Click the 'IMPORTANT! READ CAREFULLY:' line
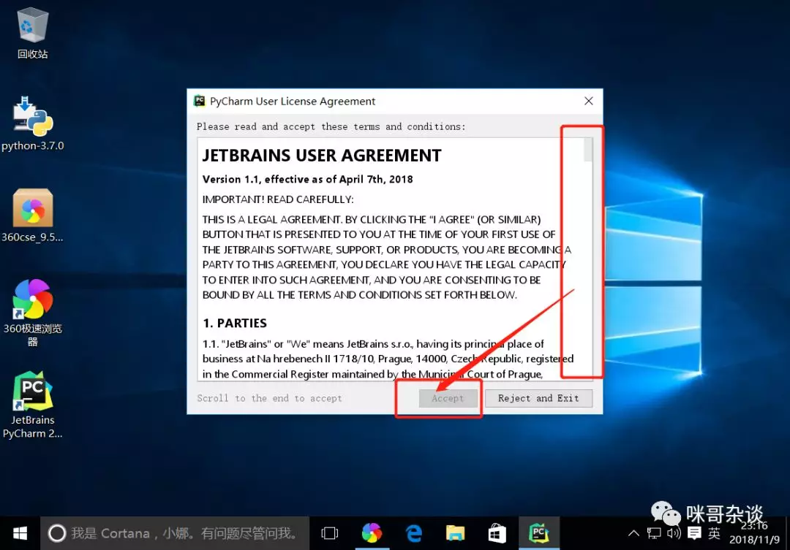 point(278,200)
